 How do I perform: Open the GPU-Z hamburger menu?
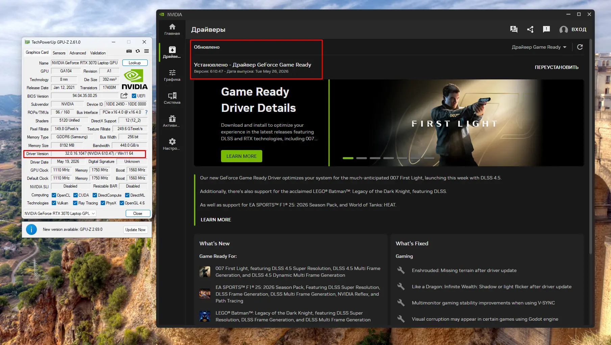click(146, 51)
